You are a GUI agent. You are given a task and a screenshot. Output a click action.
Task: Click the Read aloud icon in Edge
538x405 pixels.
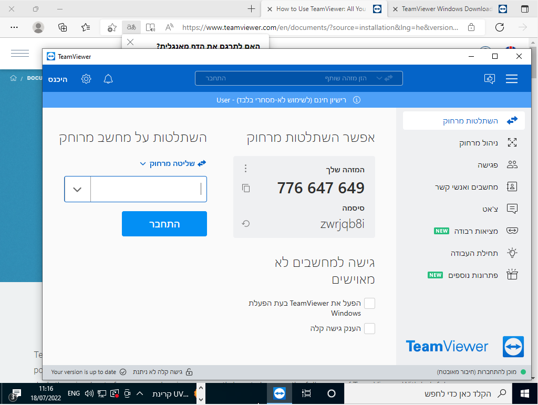(169, 27)
